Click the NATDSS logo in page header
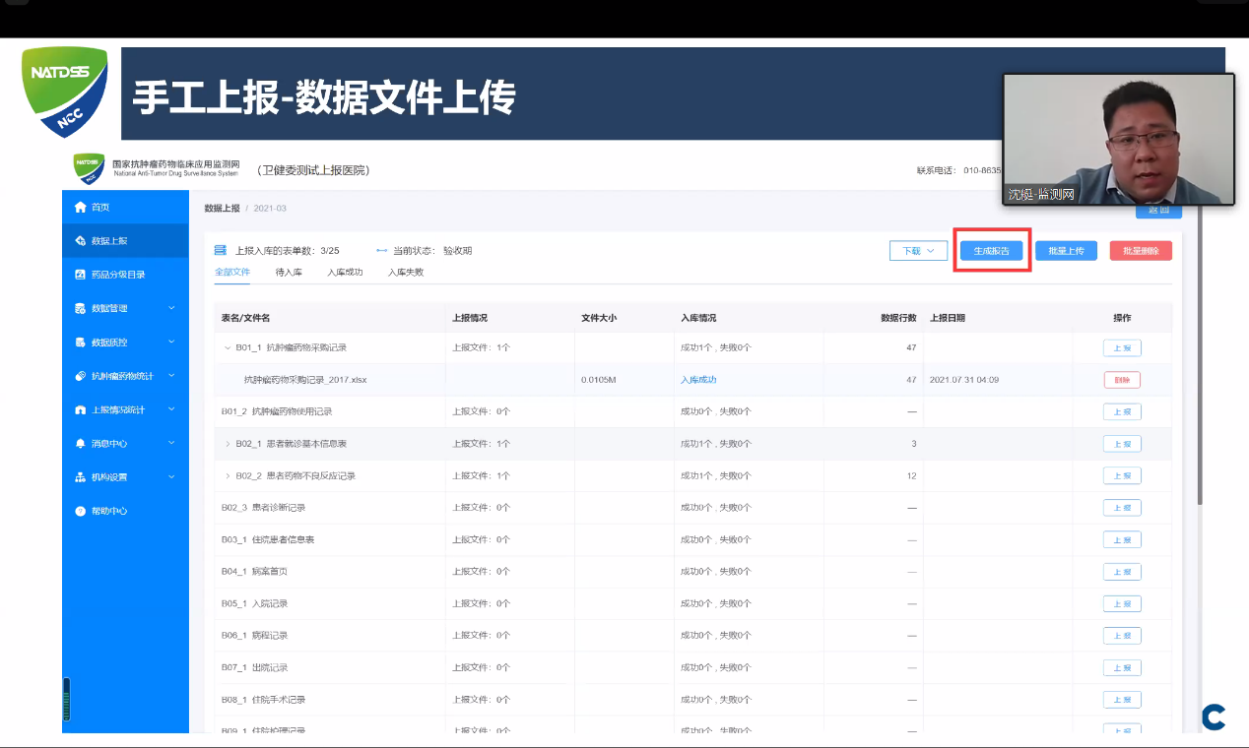The height and width of the screenshot is (748, 1249). coord(89,169)
